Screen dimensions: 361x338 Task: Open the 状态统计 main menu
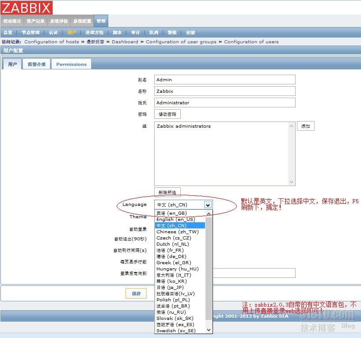12,21
